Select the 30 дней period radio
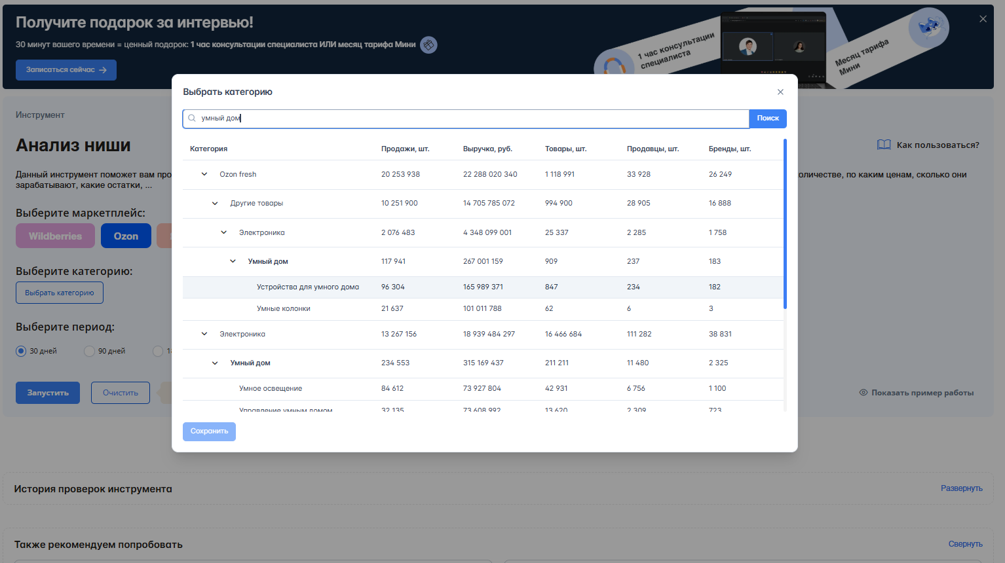Viewport: 1005px width, 563px height. point(21,351)
